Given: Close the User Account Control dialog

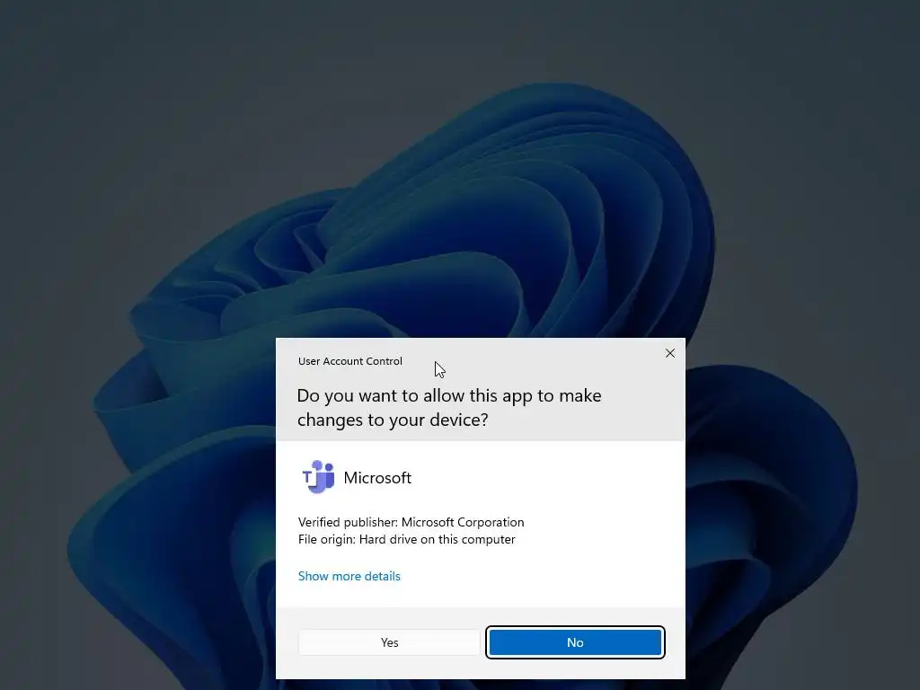Looking at the screenshot, I should [x=670, y=353].
